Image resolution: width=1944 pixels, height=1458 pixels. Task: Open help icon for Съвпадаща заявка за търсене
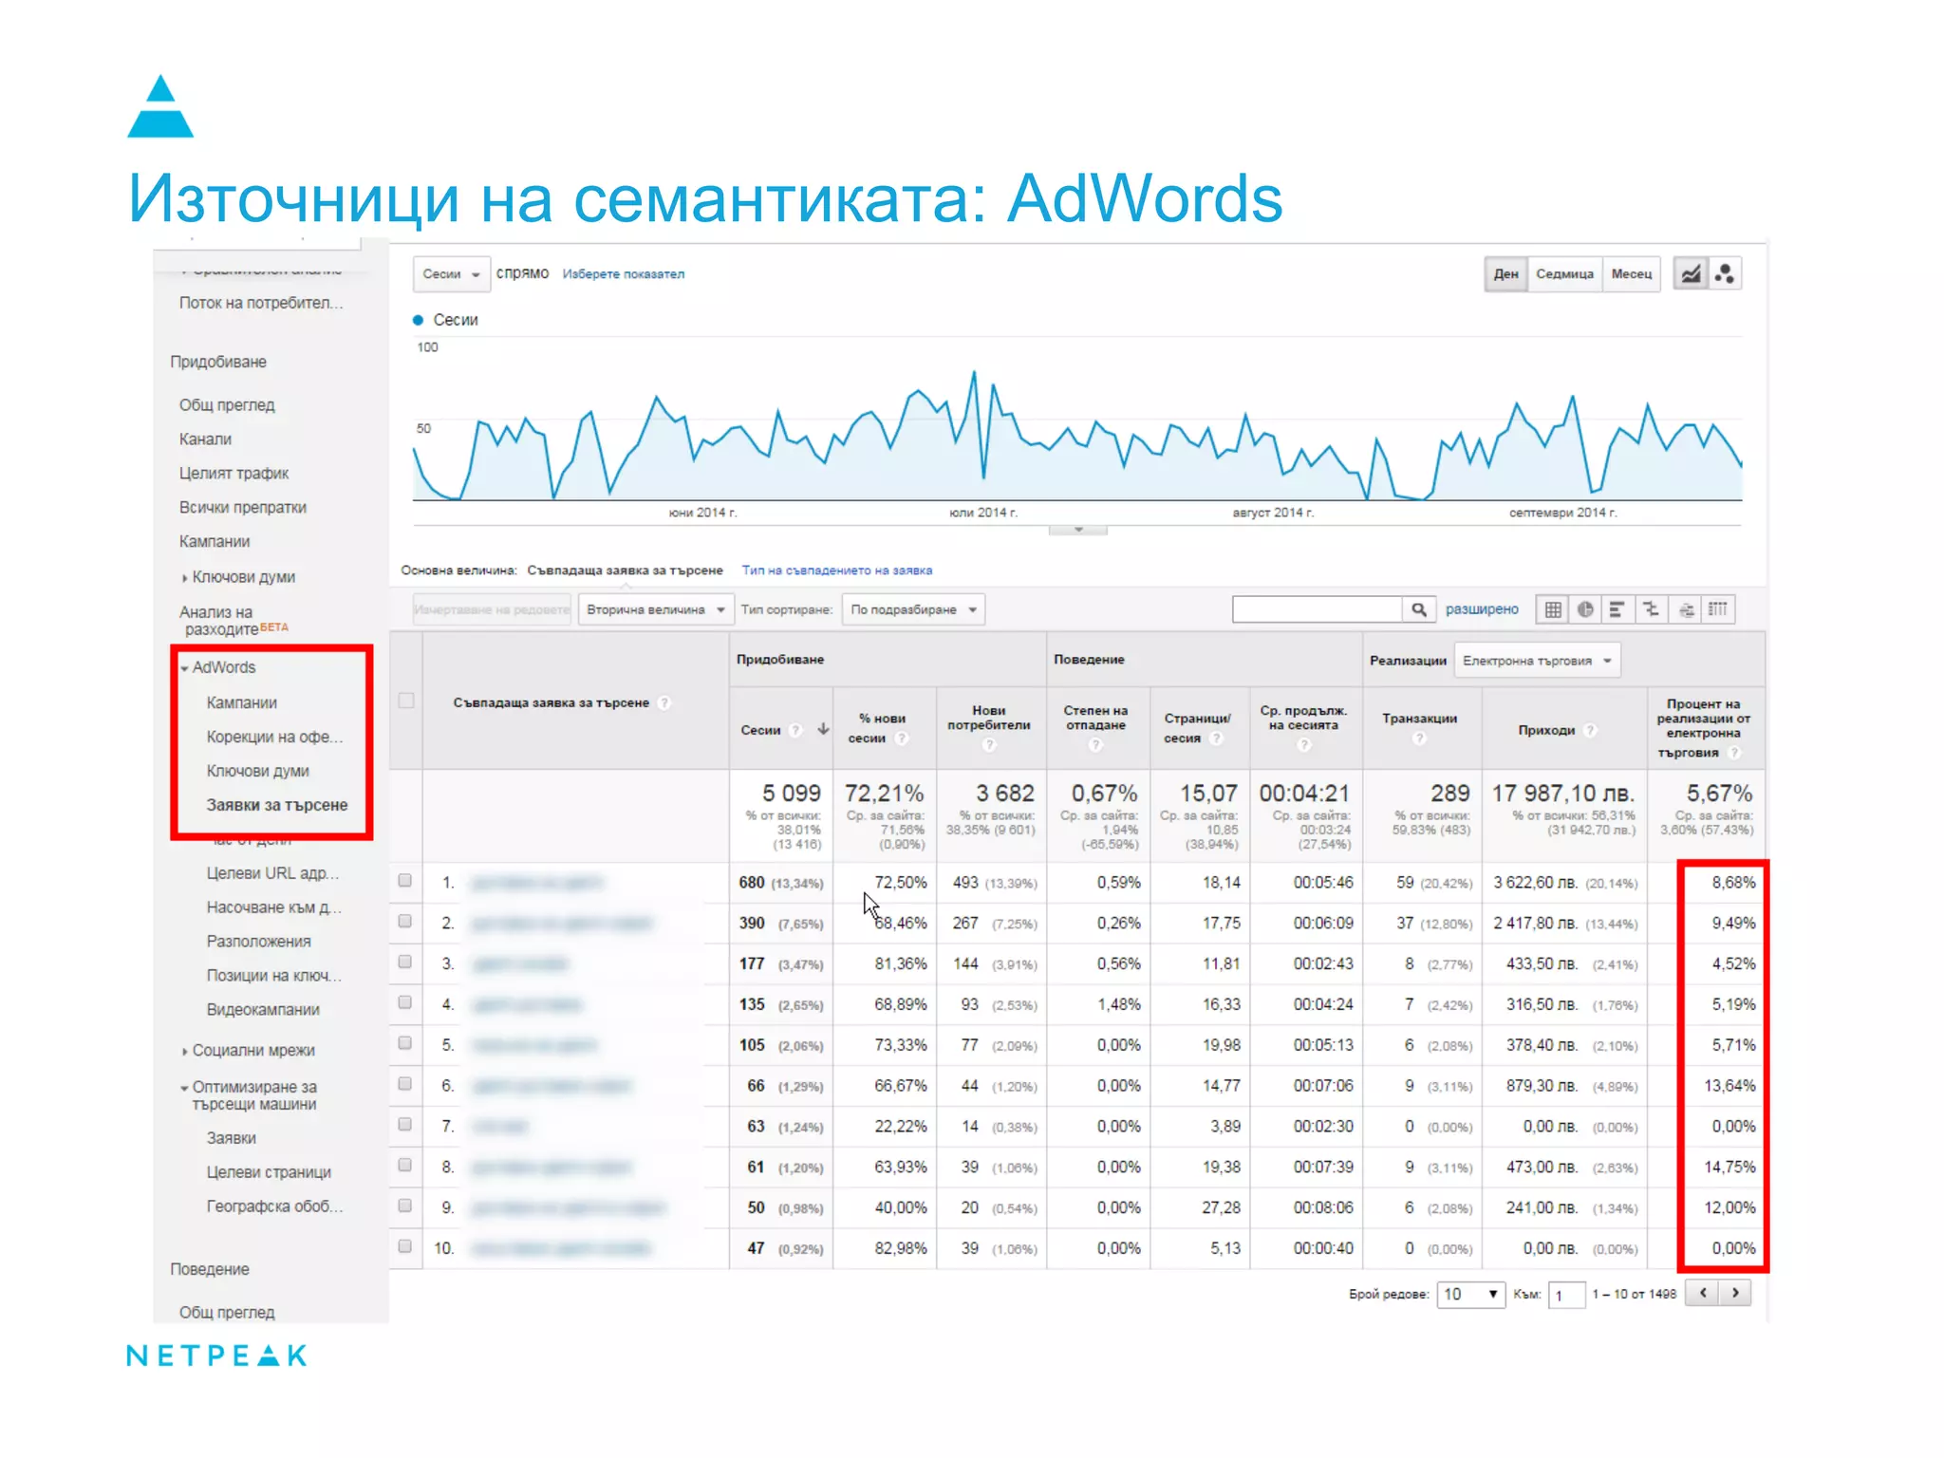664,702
